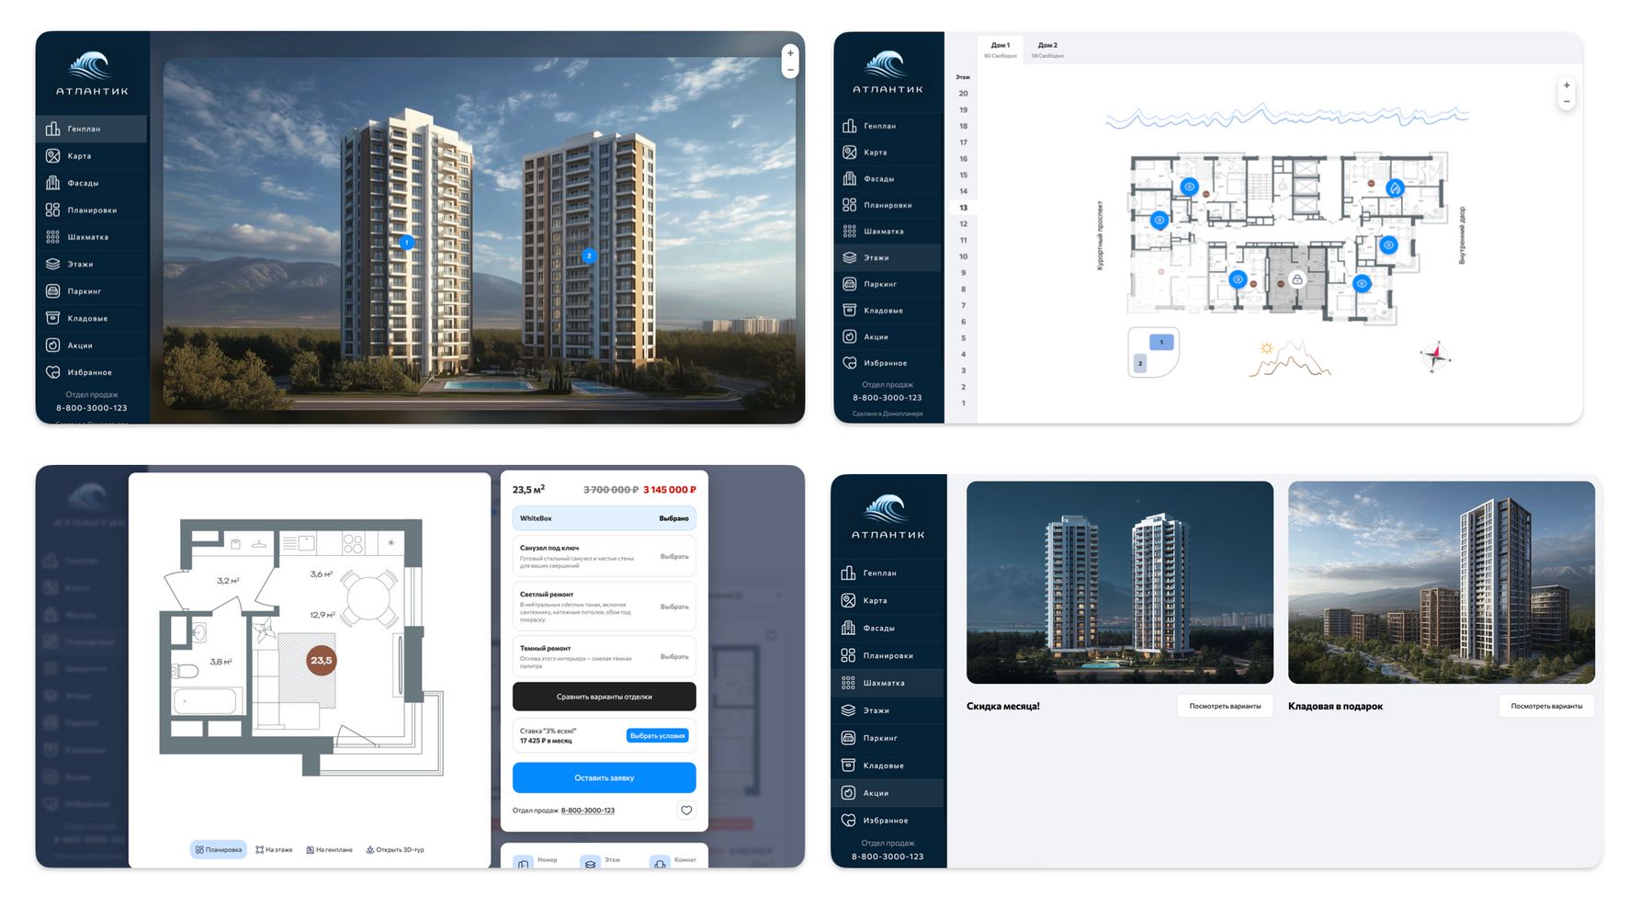Image resolution: width=1629 pixels, height=919 pixels.
Task: Click Избранное heart icon in building render screen
Action: tap(53, 372)
